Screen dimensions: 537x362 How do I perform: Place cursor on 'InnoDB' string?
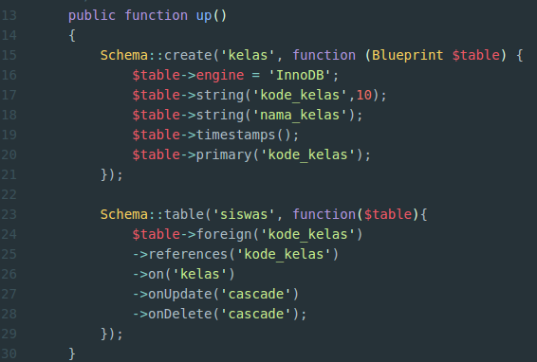coord(300,75)
